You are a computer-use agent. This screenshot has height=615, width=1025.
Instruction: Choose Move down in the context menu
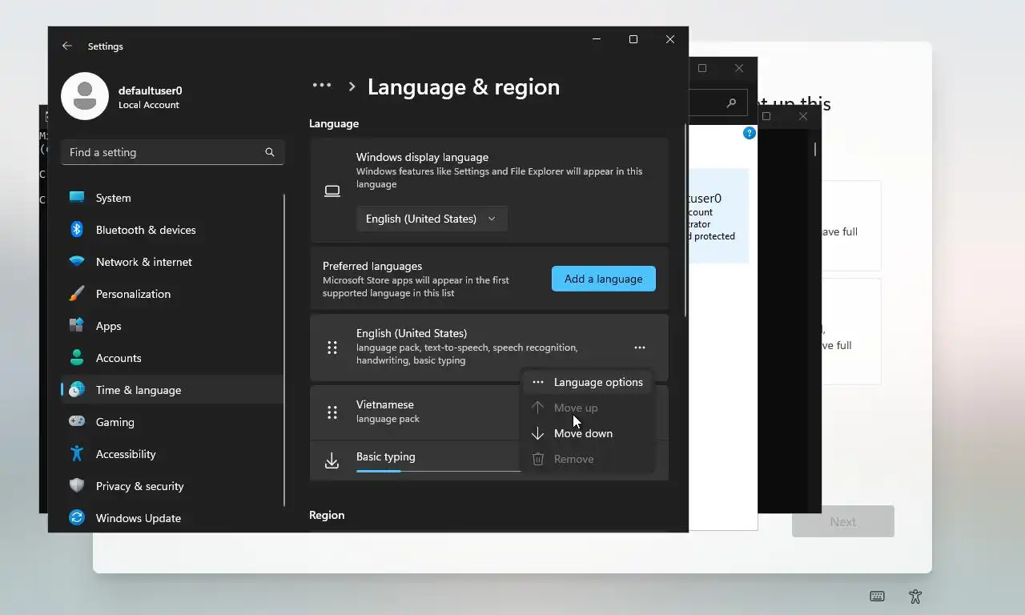point(588,433)
